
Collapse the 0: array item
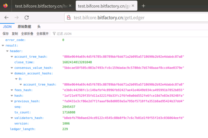[16, 79]
